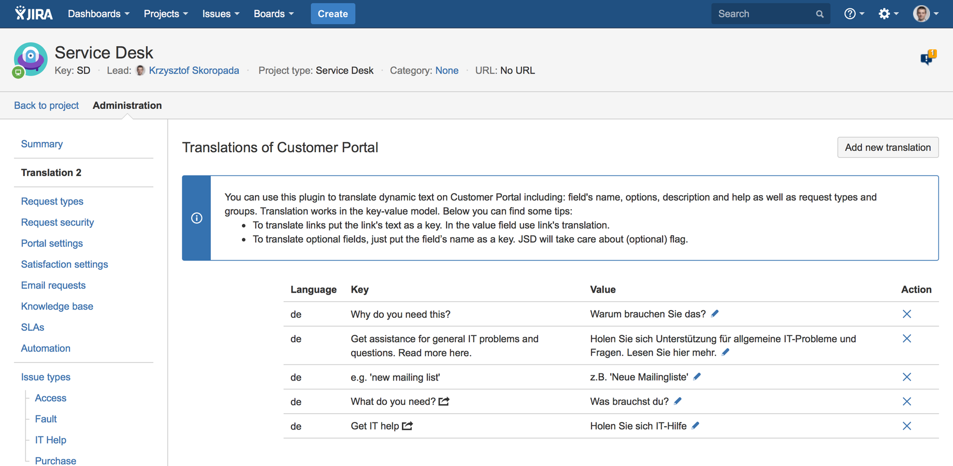953x466 pixels.
Task: Open Knowledge base settings
Action: [x=57, y=307]
